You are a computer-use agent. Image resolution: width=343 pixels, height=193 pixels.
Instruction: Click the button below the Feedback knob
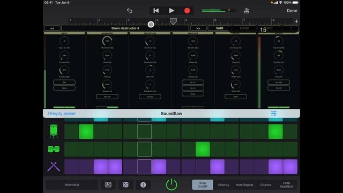(150, 96)
